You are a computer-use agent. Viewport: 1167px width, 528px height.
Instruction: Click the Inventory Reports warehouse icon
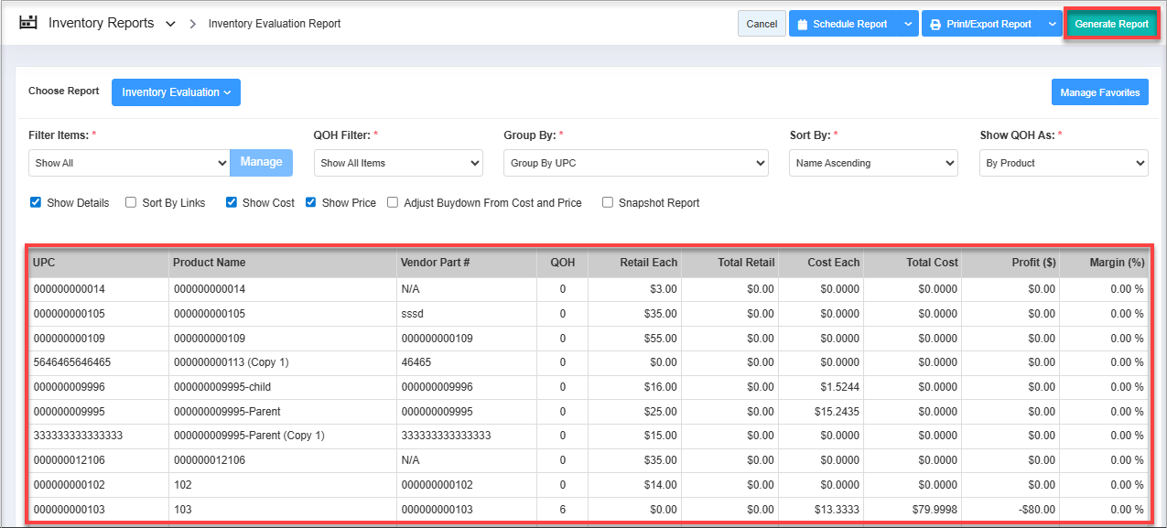28,23
